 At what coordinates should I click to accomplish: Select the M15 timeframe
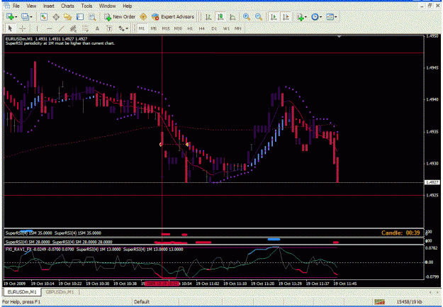166,28
